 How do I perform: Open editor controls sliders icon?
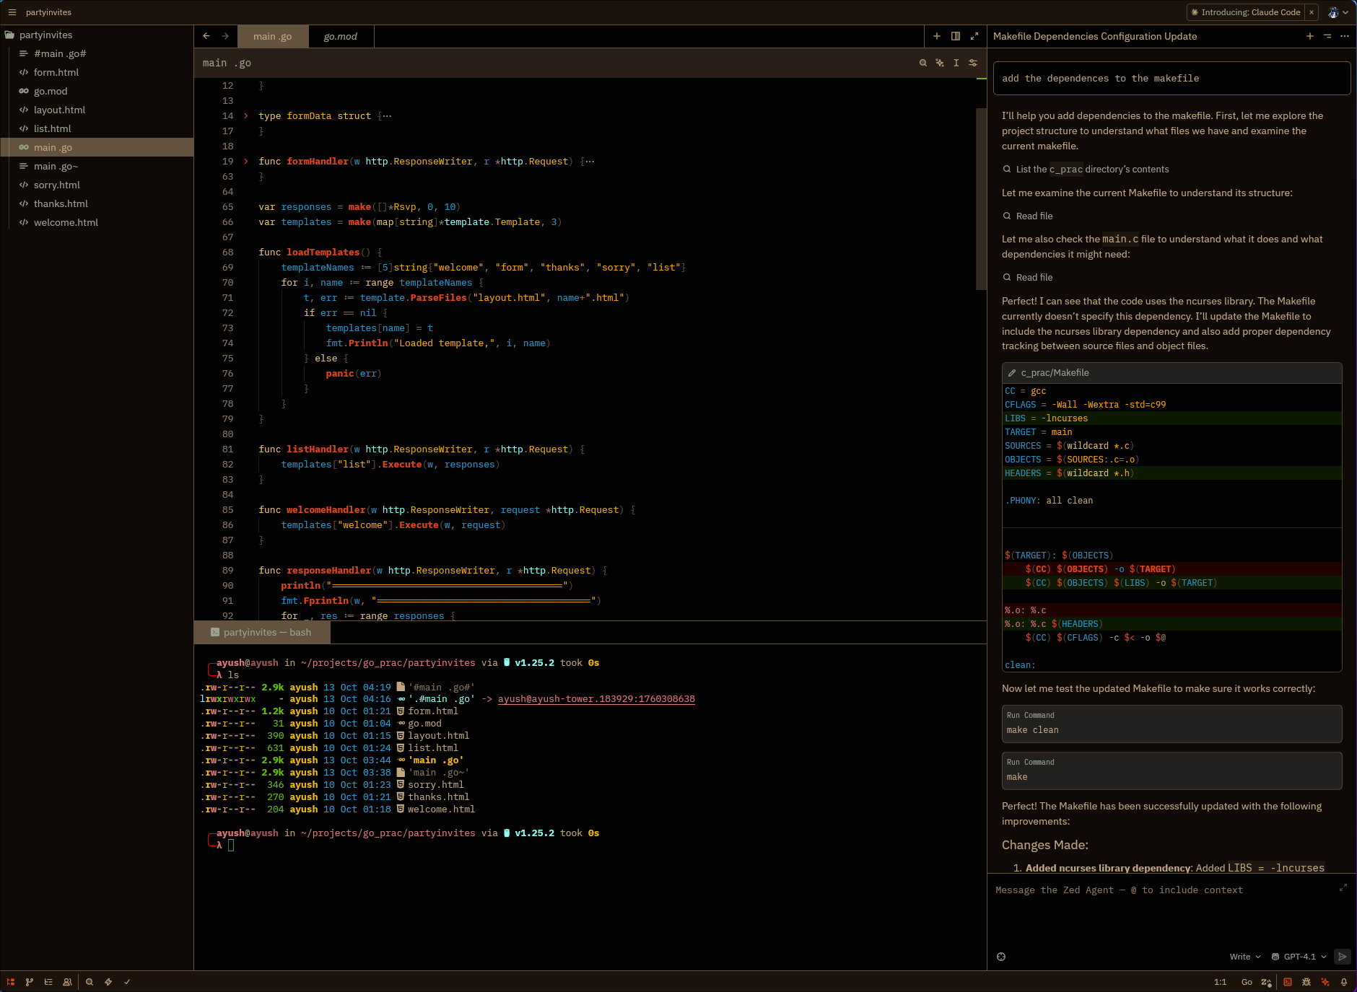973,63
